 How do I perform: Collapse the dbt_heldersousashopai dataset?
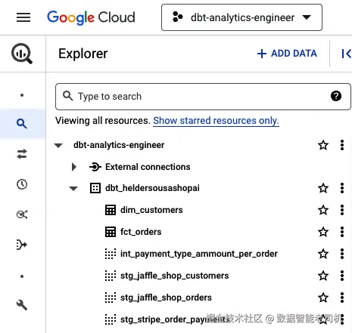[x=73, y=188]
